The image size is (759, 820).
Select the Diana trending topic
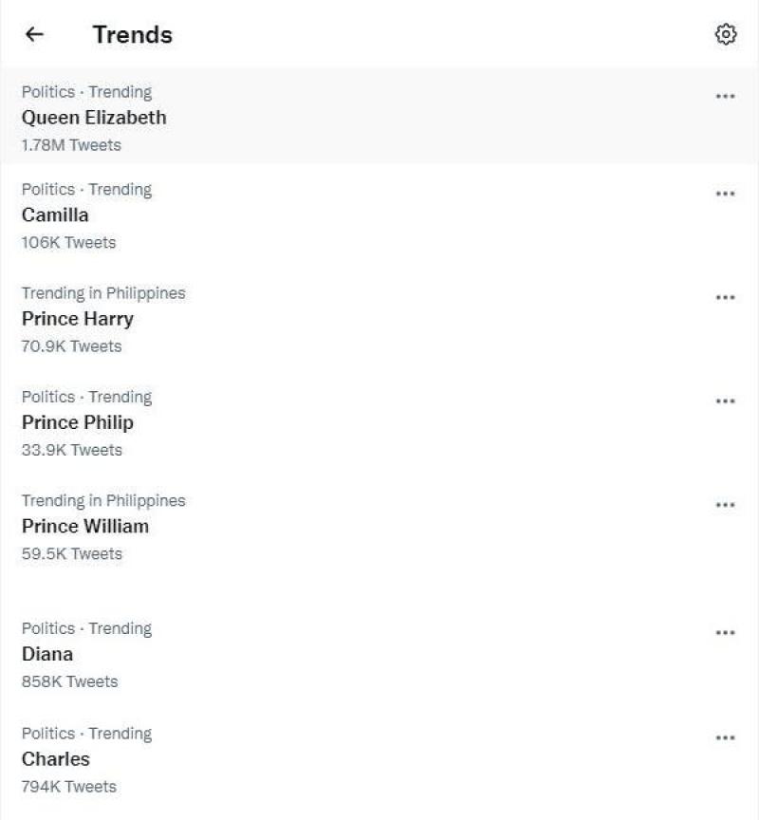(x=47, y=654)
